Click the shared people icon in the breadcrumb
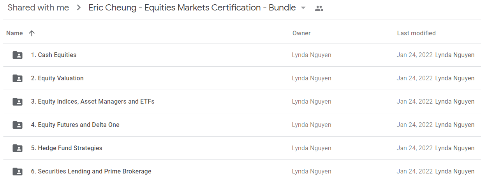The height and width of the screenshot is (182, 481). (319, 8)
